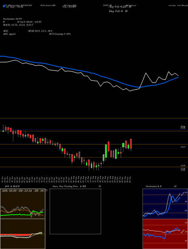Click the 'CL: 15.69' closing price text
The height and width of the screenshot is (249, 188).
(x=69, y=7)
